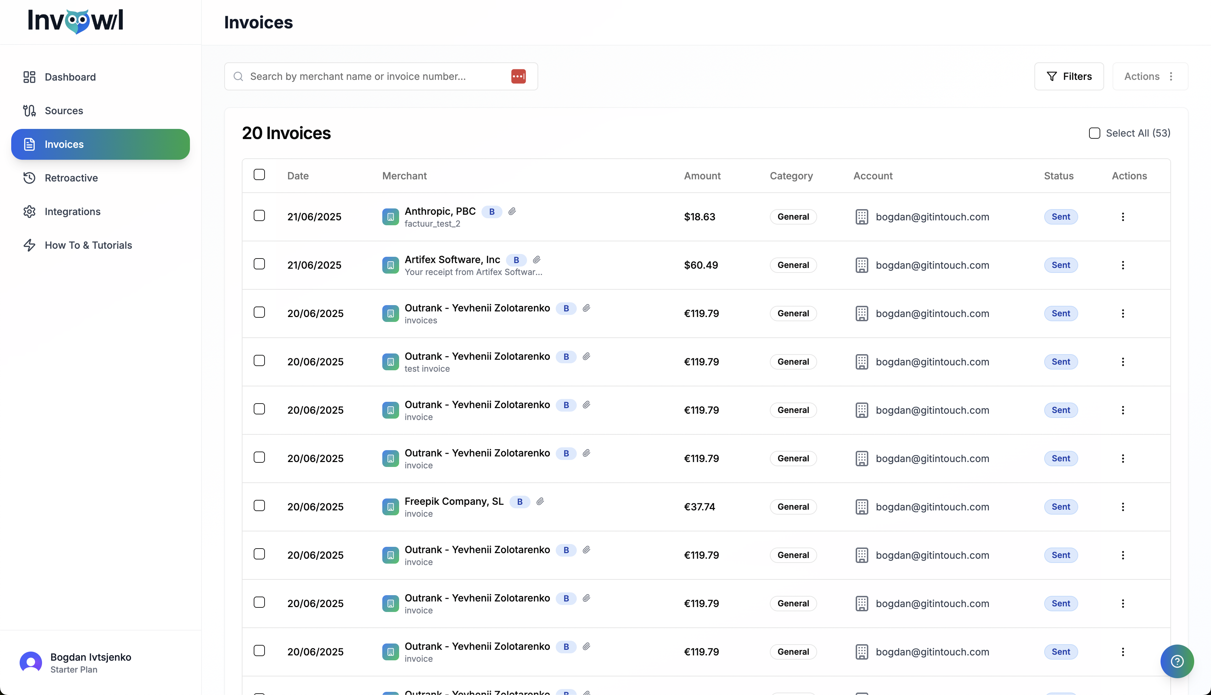1211x695 pixels.
Task: Click the Integrations gear icon in sidebar
Action: (x=29, y=212)
